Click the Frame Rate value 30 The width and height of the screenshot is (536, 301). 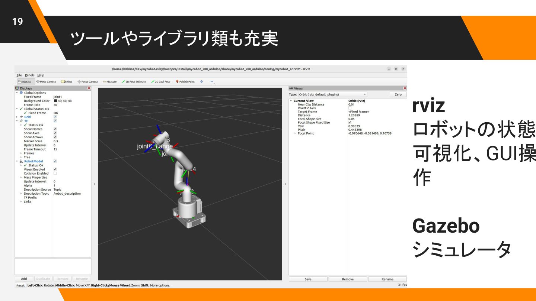pos(55,105)
